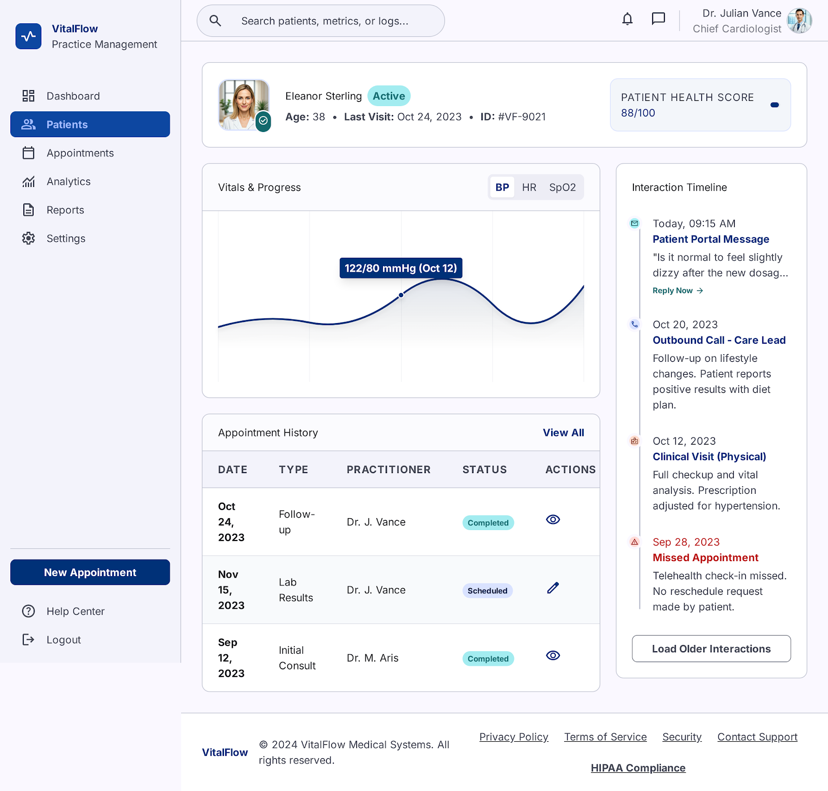Open Clinical Visit (Physical) entry

click(709, 457)
